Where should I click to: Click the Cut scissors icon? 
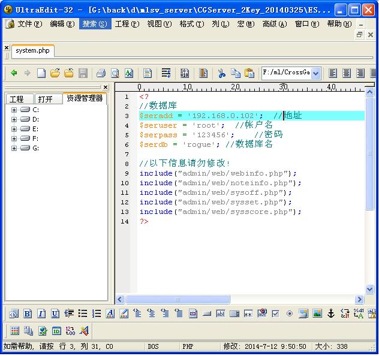click(x=221, y=73)
